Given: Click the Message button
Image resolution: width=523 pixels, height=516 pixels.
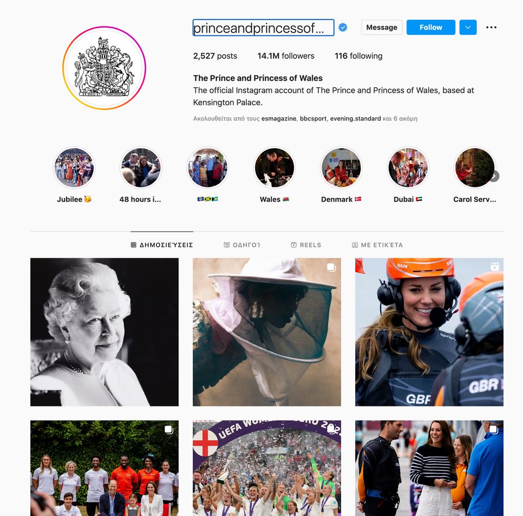Looking at the screenshot, I should coord(381,27).
